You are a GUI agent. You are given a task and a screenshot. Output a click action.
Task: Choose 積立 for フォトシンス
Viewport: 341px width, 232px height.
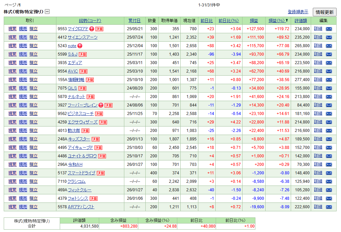pyautogui.click(x=34, y=198)
